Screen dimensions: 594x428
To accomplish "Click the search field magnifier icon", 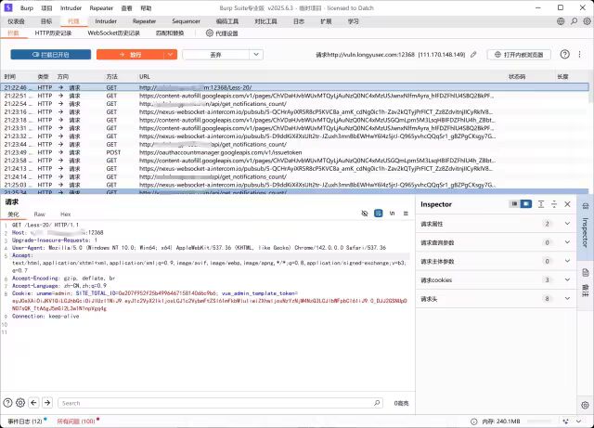I will point(377,403).
